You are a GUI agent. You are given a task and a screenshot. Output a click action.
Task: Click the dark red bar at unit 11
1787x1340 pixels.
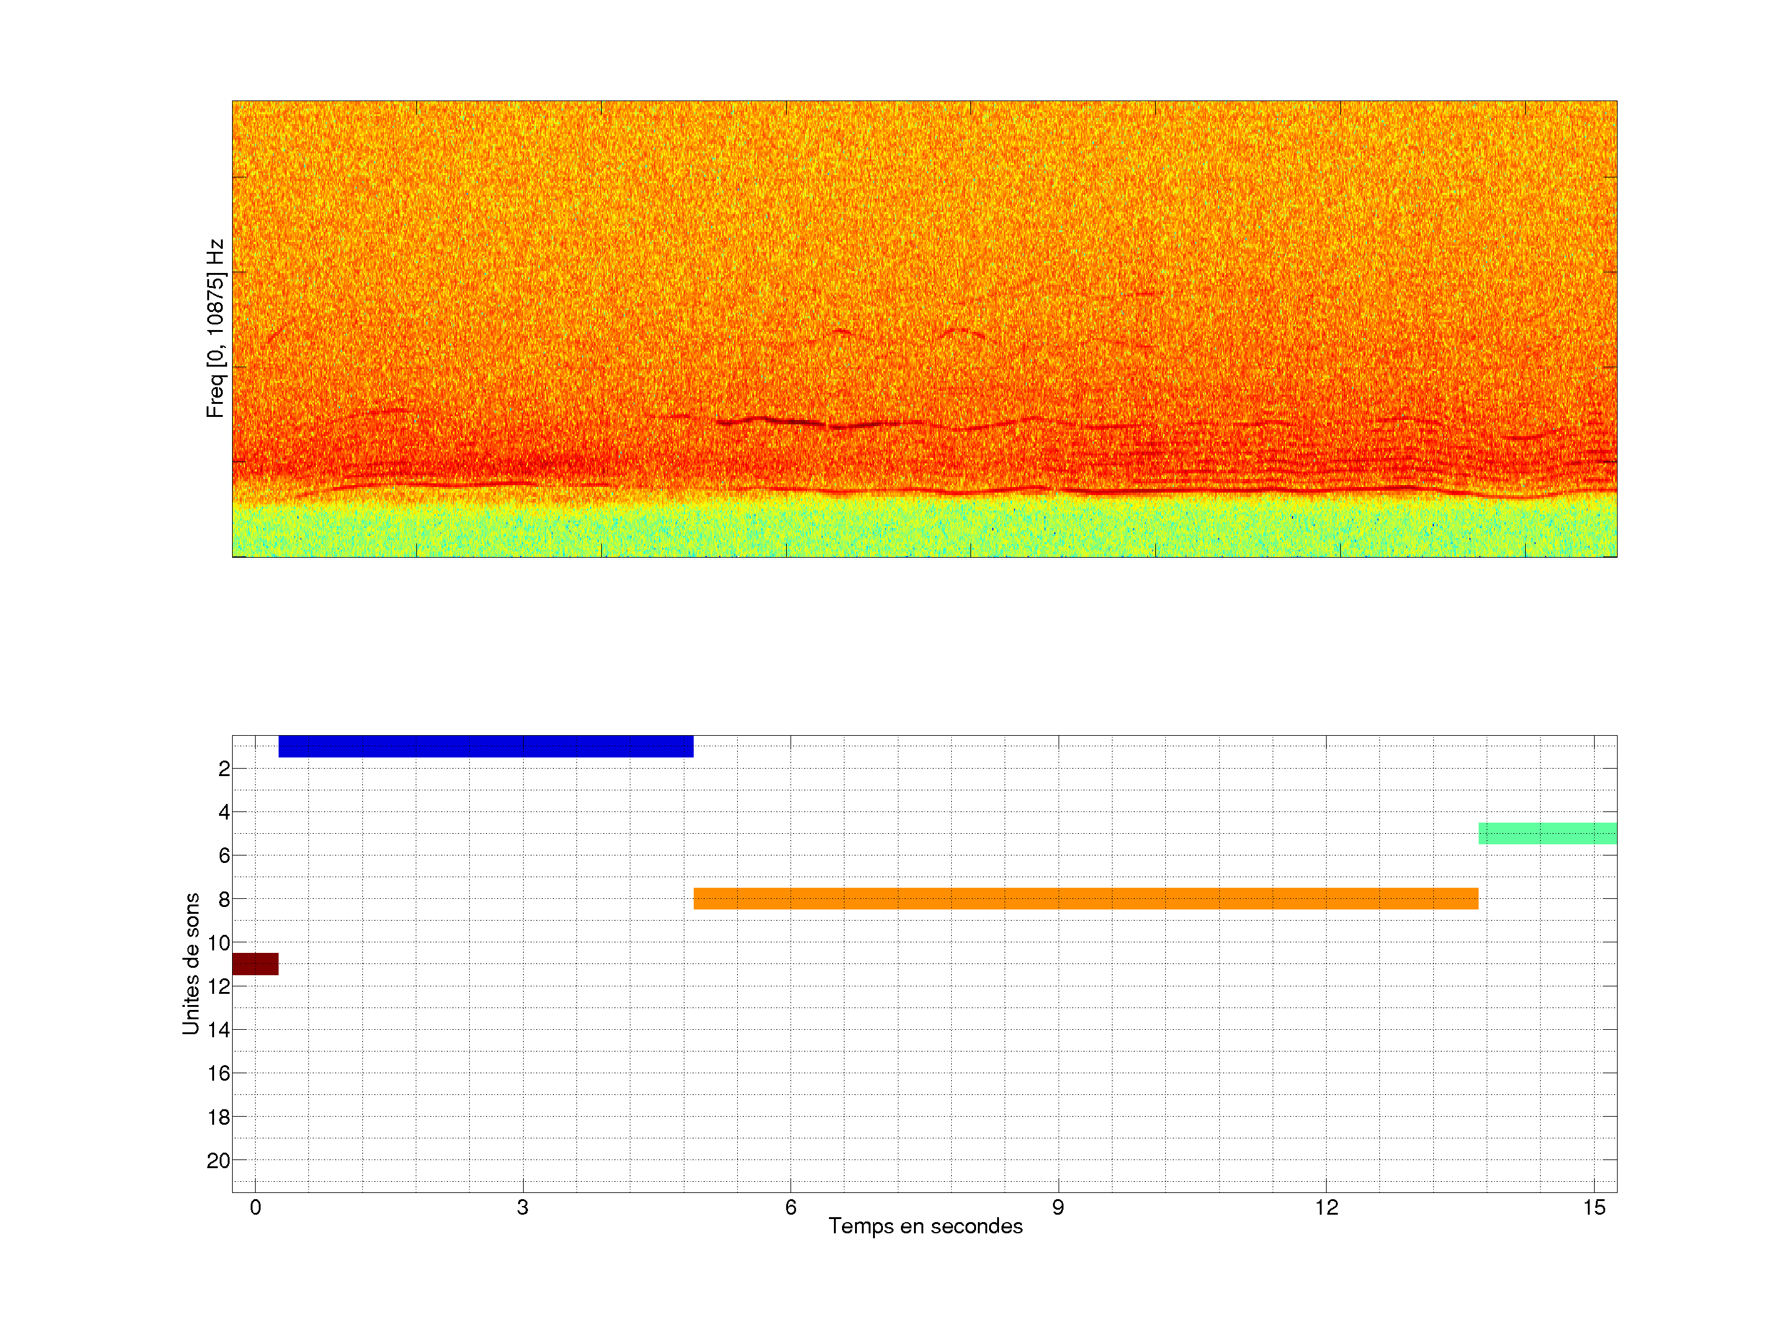coord(255,963)
